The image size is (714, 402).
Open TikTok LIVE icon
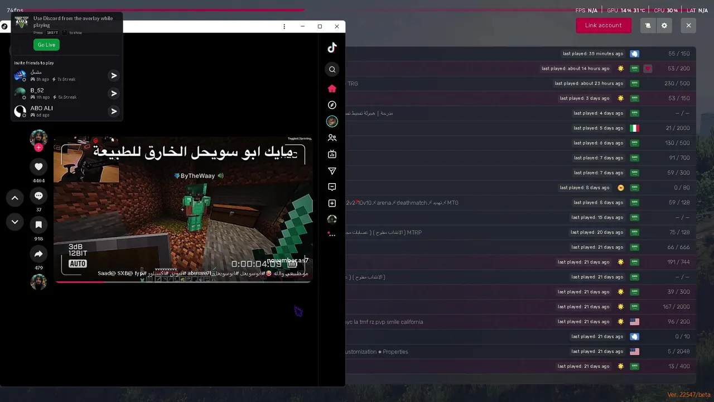tap(332, 154)
